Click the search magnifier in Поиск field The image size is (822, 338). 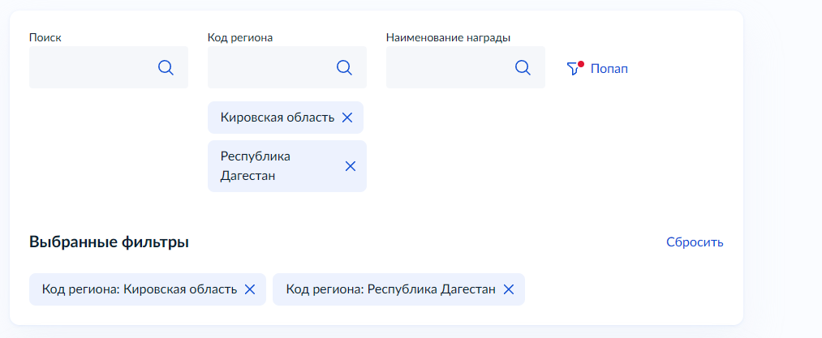[x=166, y=68]
